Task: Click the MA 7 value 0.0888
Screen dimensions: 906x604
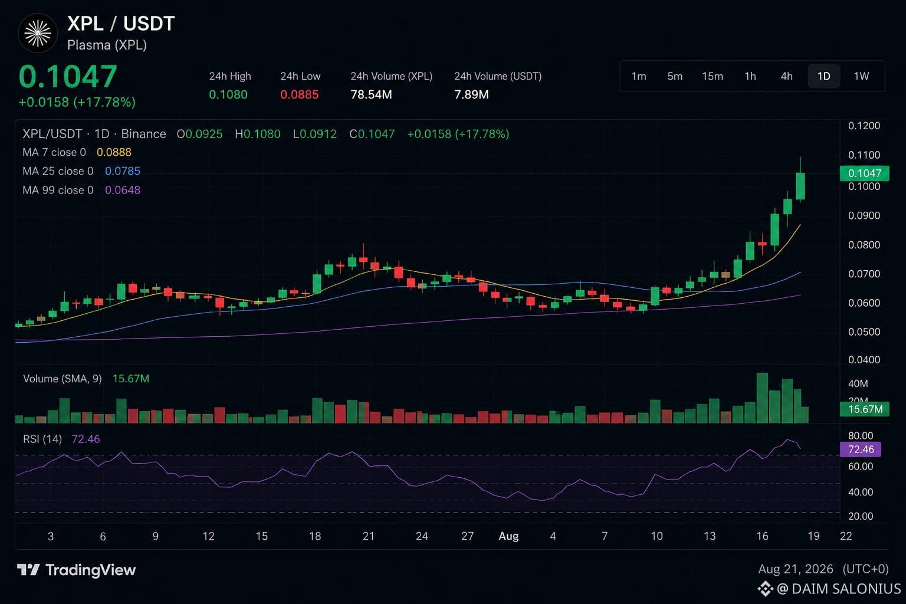Action: (114, 152)
